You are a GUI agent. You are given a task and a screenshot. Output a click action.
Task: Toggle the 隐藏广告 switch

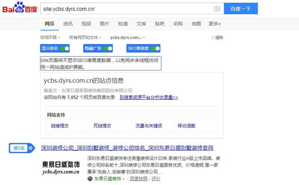coord(108,48)
